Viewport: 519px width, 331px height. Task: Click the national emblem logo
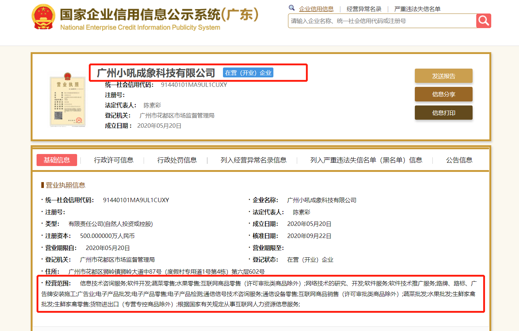click(x=43, y=17)
